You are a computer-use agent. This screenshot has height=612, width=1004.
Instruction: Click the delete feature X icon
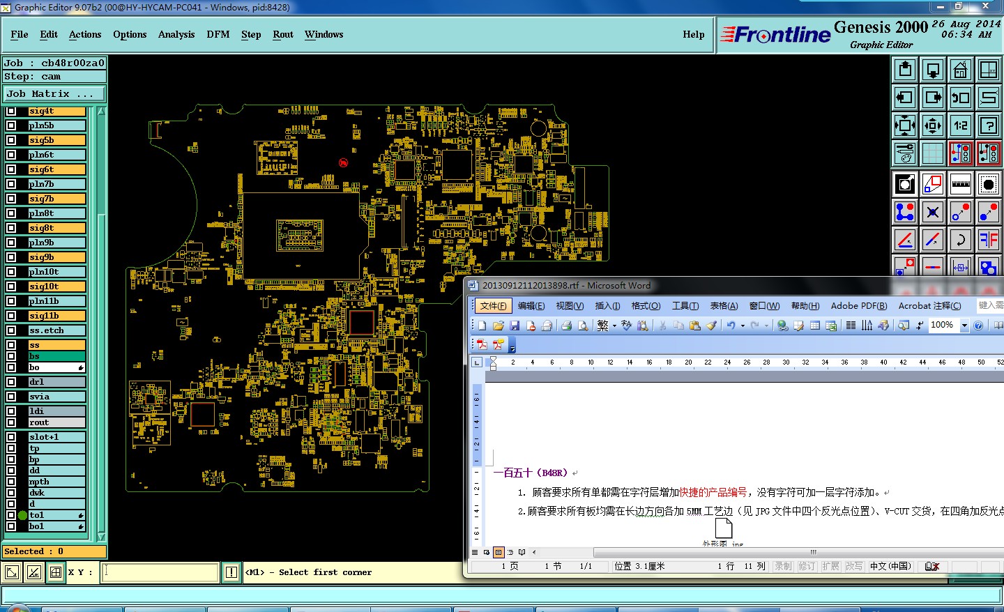tap(933, 212)
